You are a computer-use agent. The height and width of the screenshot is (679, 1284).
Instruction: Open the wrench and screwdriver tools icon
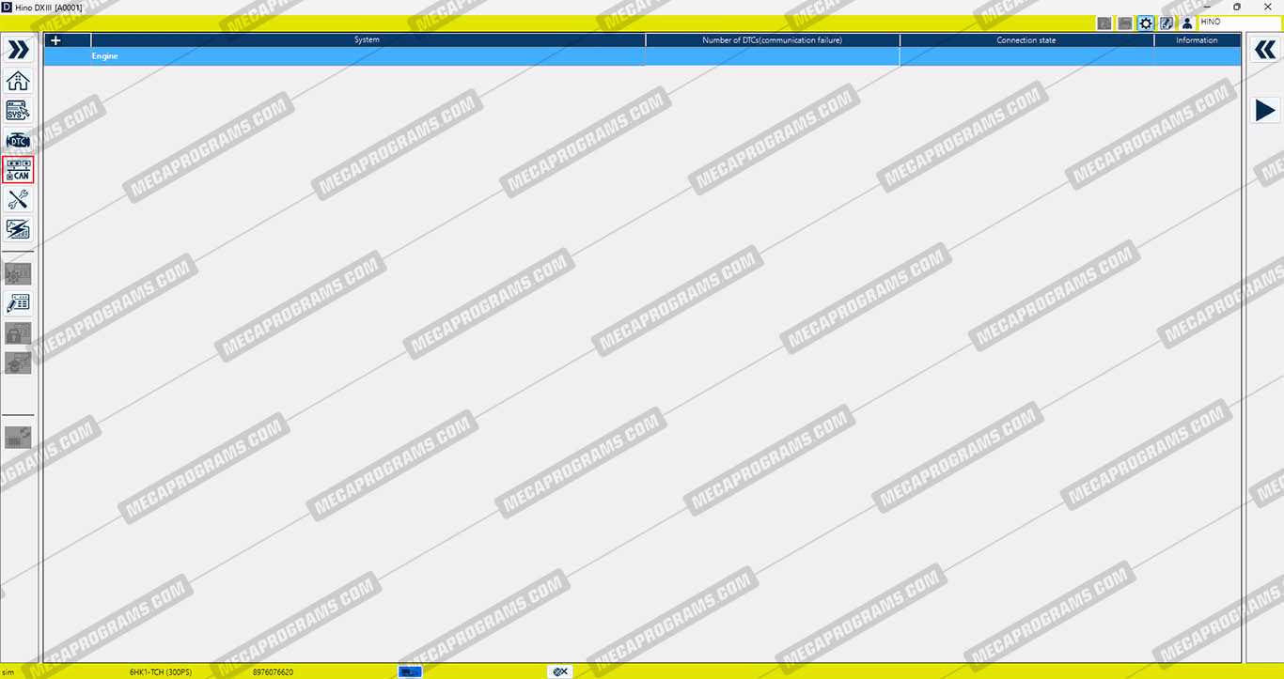click(18, 199)
